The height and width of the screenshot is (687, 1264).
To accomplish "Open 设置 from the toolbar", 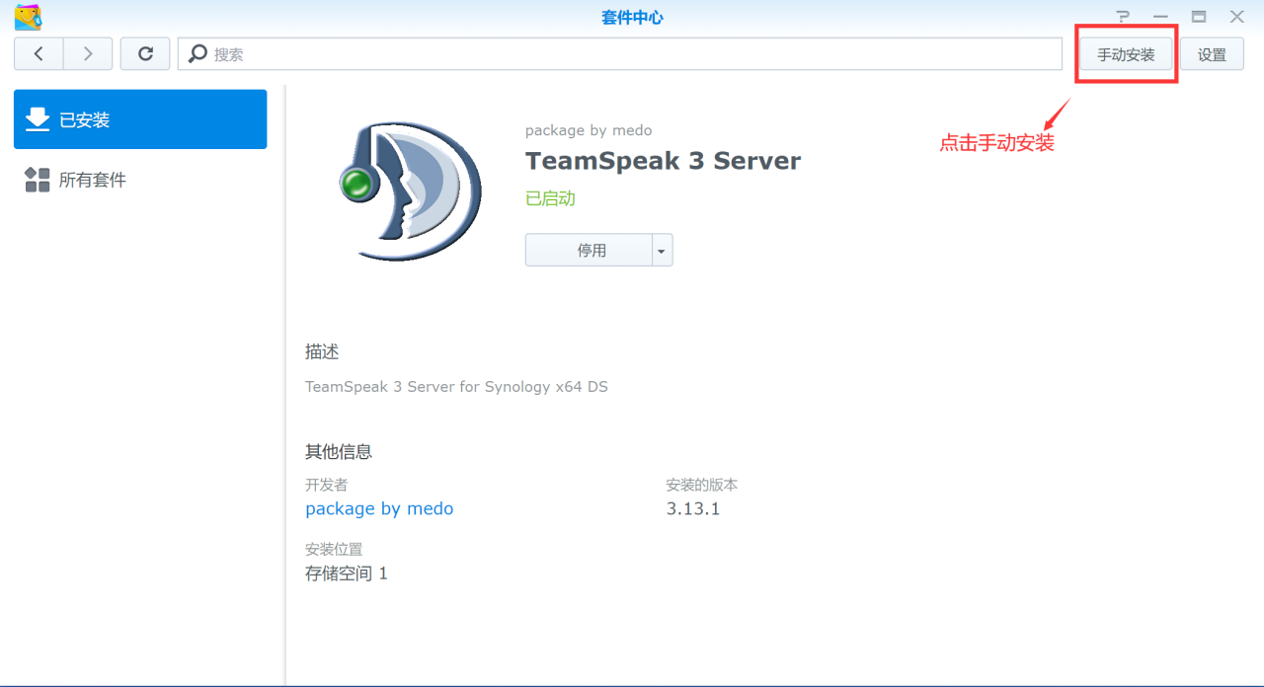I will tap(1212, 54).
